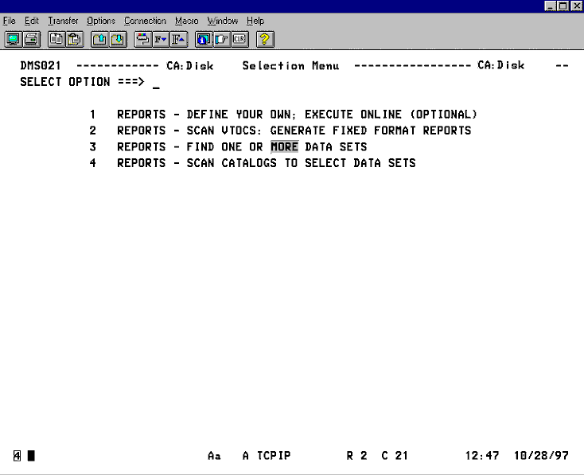584x475 pixels.
Task: Click the 12:47 time in status bar
Action: [482, 456]
